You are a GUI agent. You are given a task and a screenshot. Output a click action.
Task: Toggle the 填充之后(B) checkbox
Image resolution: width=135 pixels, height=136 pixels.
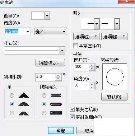coord(72,109)
